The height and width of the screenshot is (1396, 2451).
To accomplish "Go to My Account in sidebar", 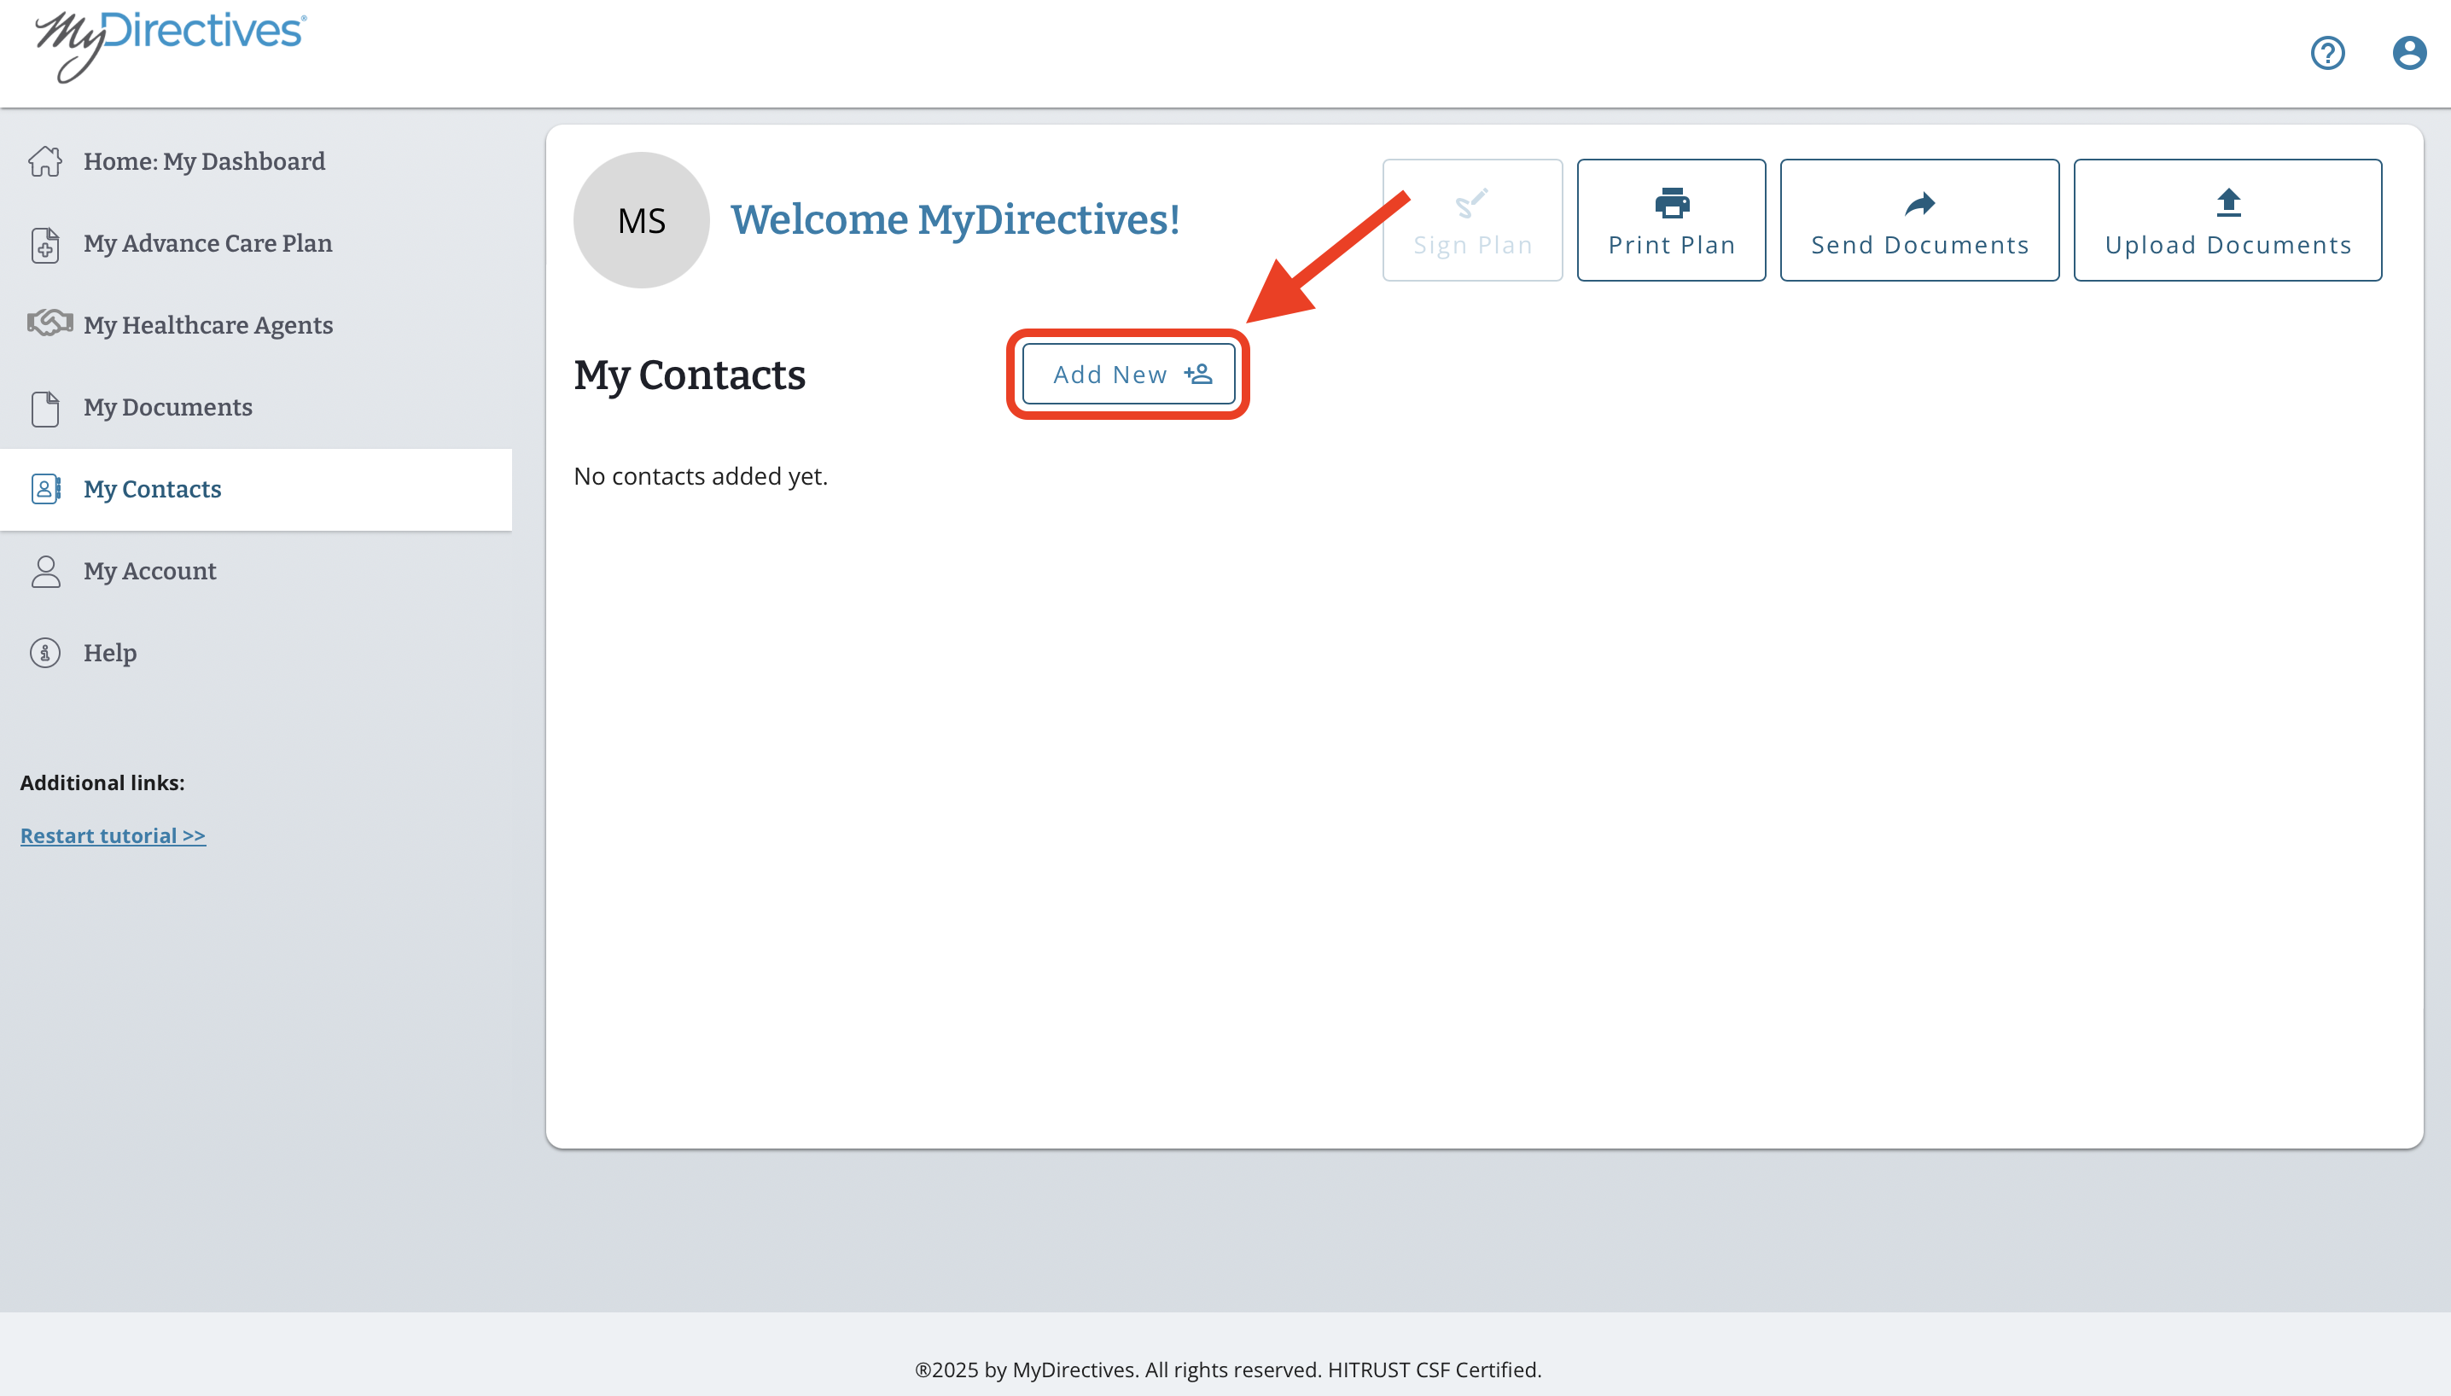I will 149,572.
